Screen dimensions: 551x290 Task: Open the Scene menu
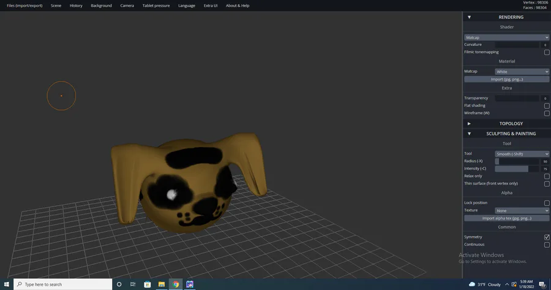click(56, 6)
